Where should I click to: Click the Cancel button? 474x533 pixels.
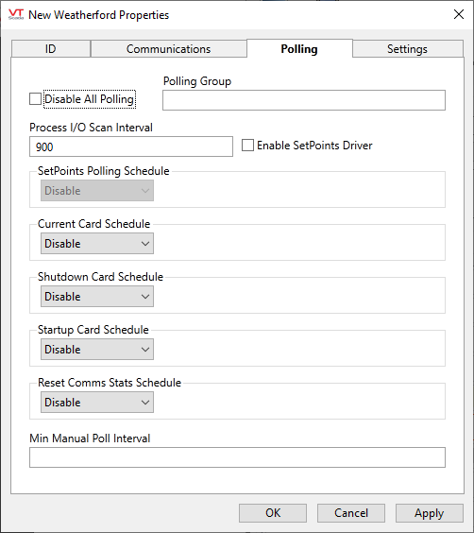click(351, 513)
